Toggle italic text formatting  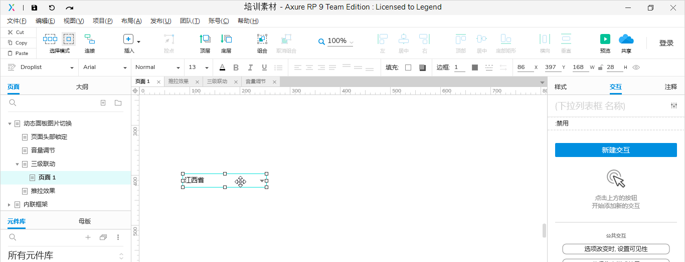250,67
